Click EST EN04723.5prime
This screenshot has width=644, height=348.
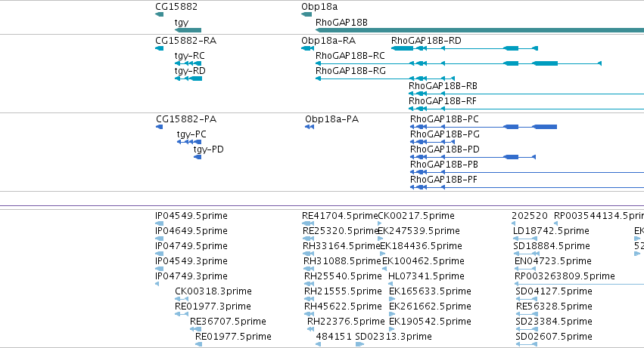[553, 261]
